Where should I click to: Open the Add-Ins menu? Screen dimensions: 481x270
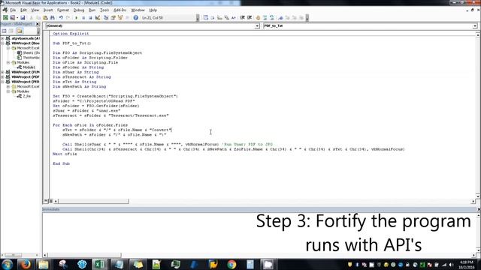[x=120, y=10]
